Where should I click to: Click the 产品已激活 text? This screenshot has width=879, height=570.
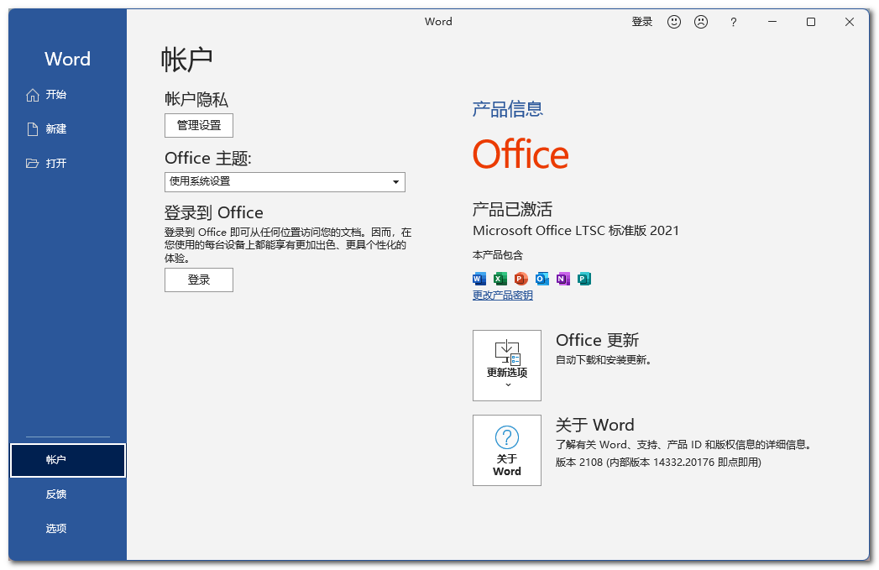512,209
